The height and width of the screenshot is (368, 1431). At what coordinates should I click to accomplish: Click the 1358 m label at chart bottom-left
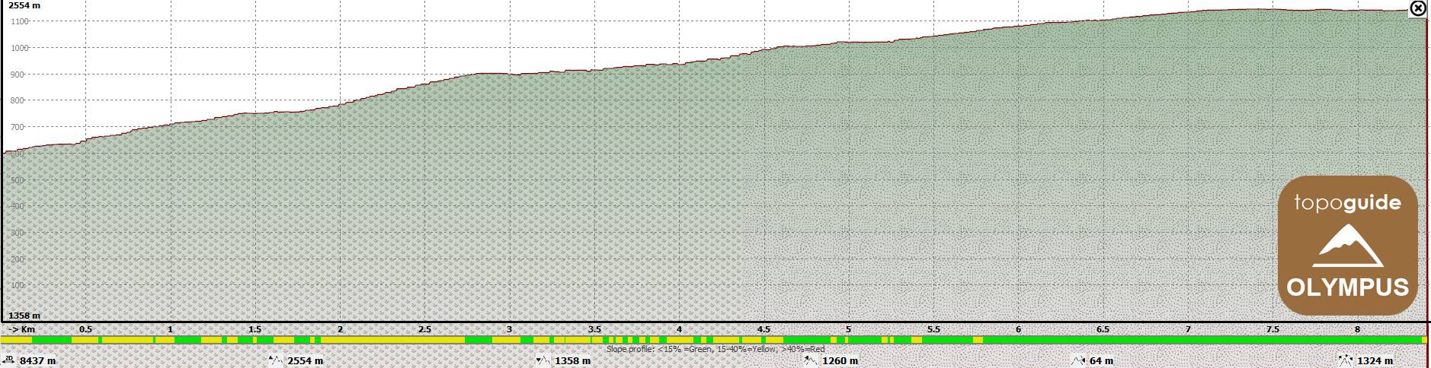[24, 316]
